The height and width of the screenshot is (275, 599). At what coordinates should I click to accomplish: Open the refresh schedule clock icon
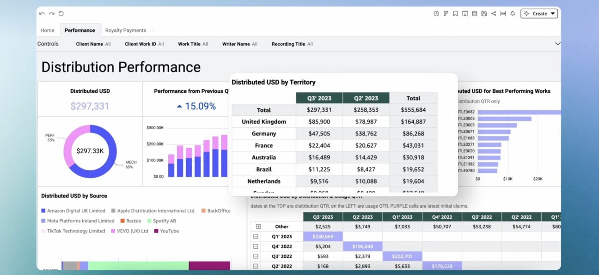pos(436,13)
